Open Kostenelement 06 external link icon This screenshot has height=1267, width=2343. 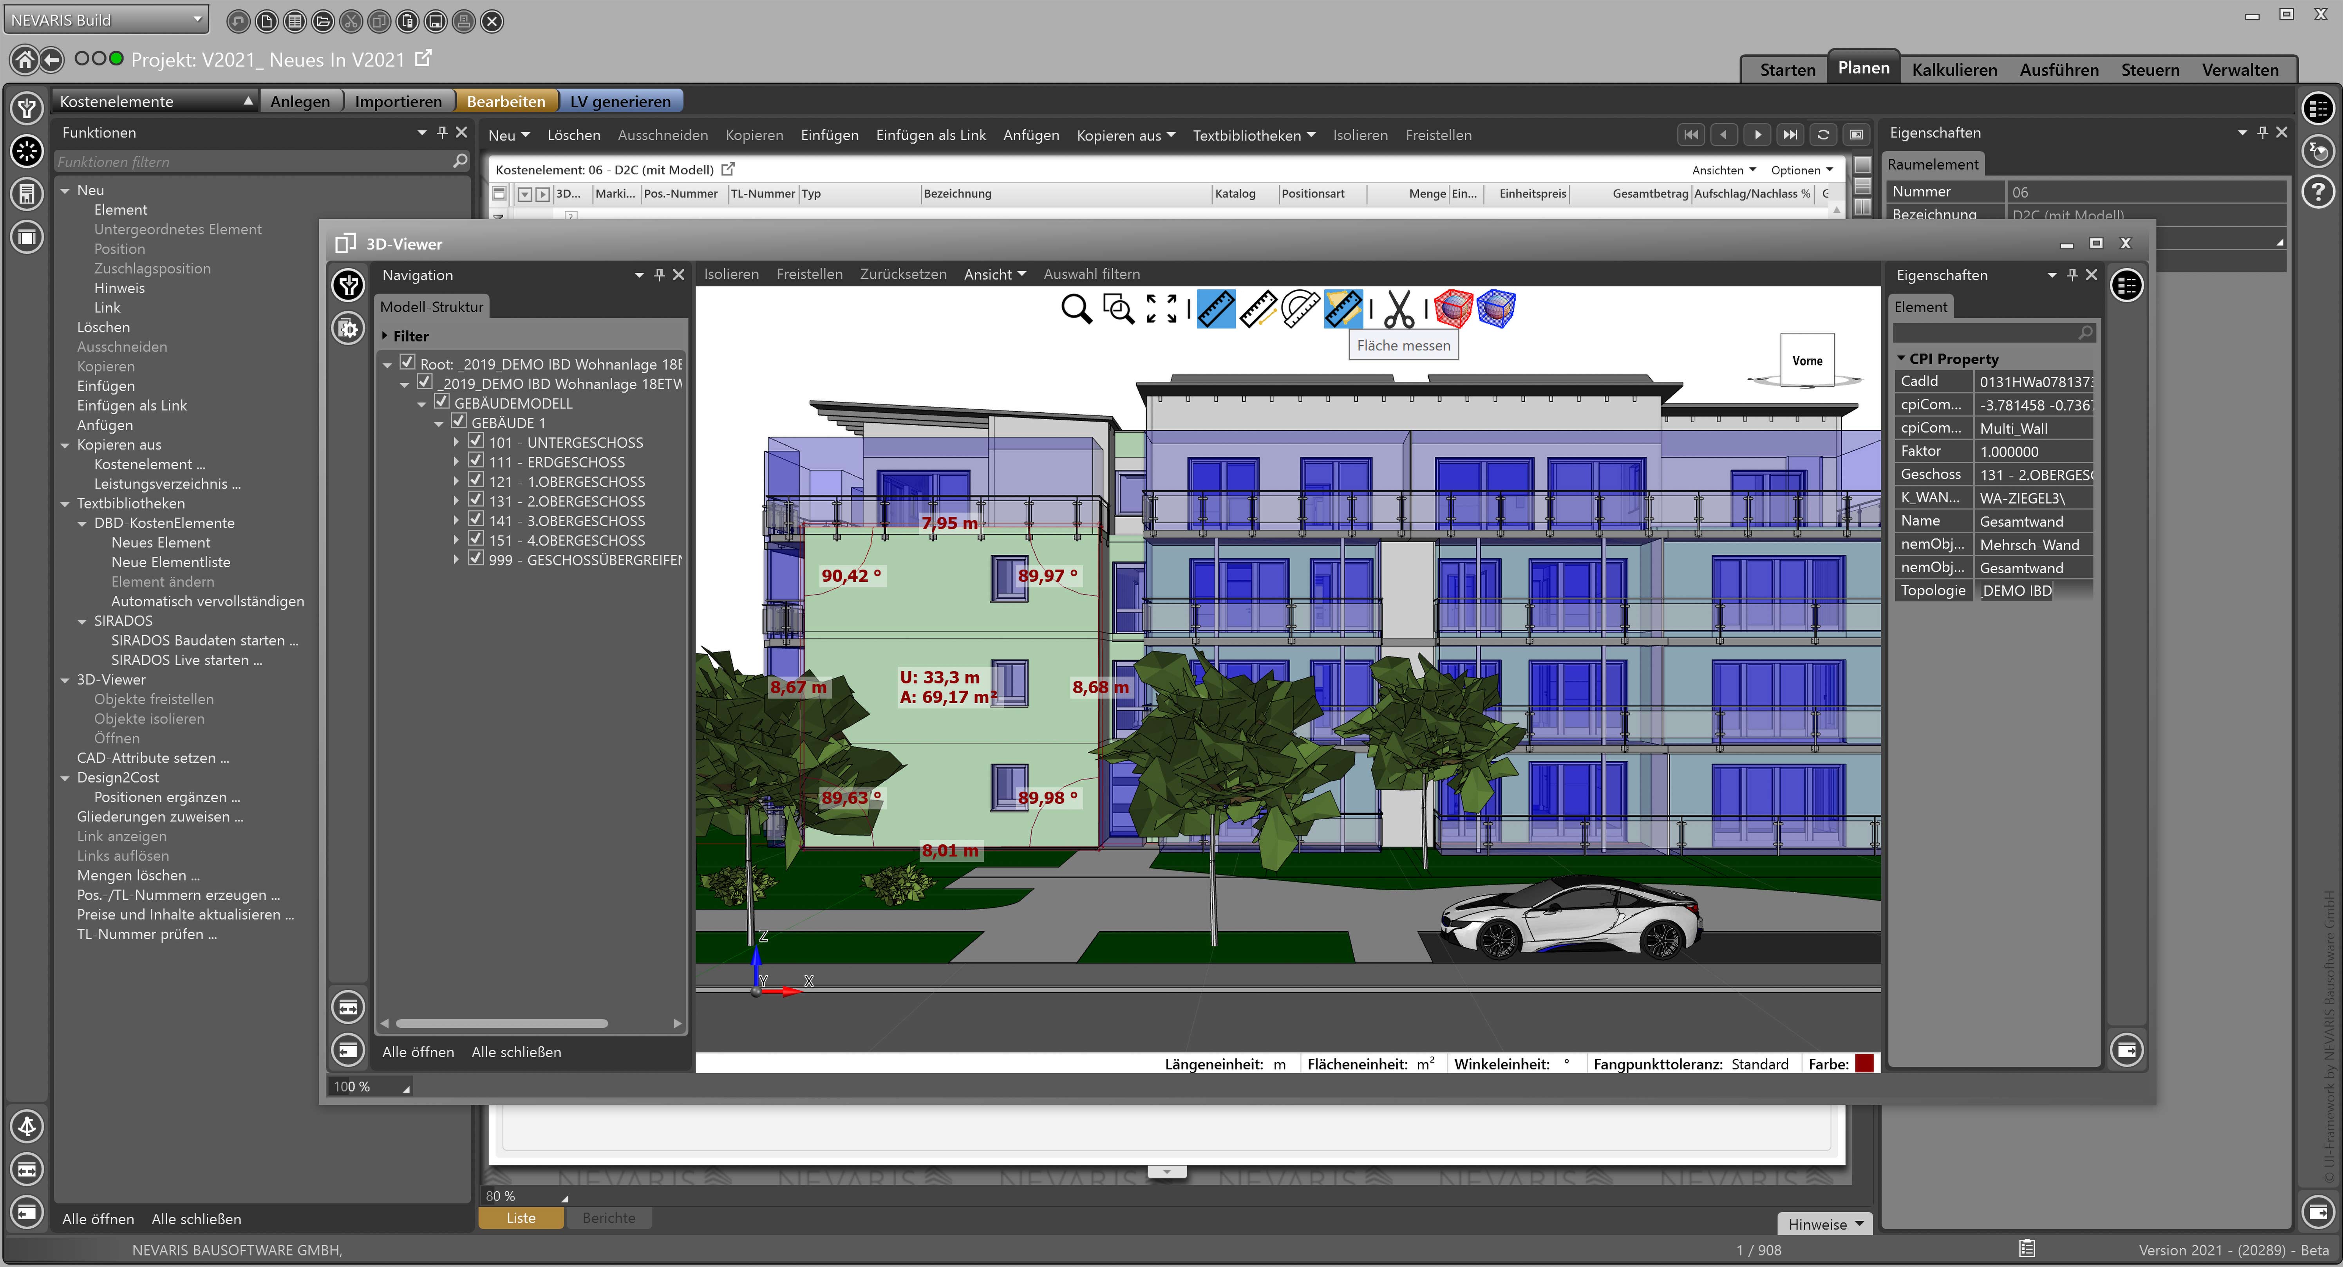[x=728, y=169]
